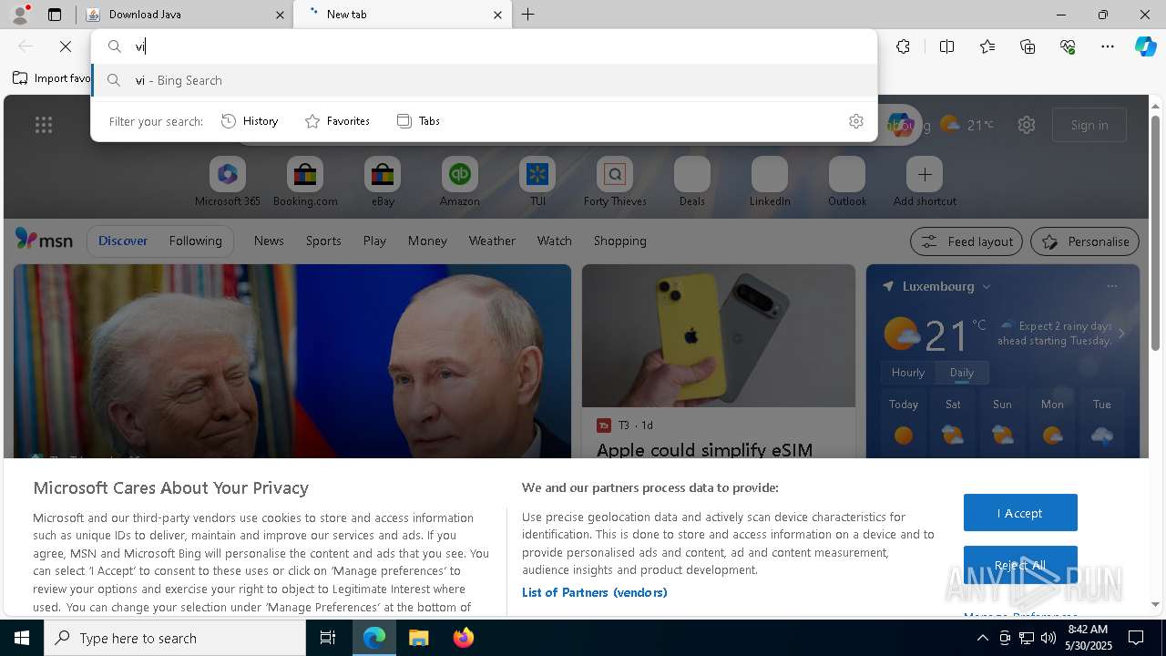Open the tab actions menu icon
Viewport: 1166px width, 656px height.
point(55,15)
